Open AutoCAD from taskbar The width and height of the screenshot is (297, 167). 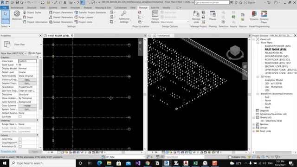pyautogui.click(x=186, y=163)
